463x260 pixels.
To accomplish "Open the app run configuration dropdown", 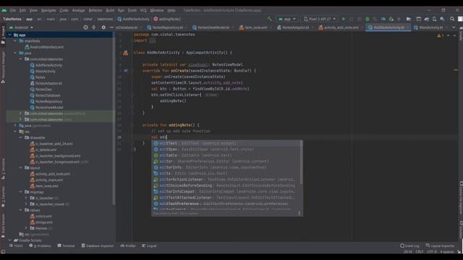I will coord(287,19).
